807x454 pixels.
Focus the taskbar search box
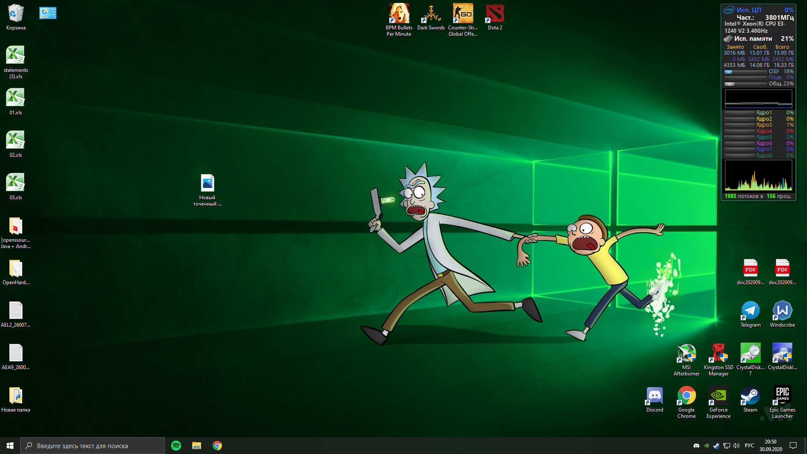click(92, 446)
